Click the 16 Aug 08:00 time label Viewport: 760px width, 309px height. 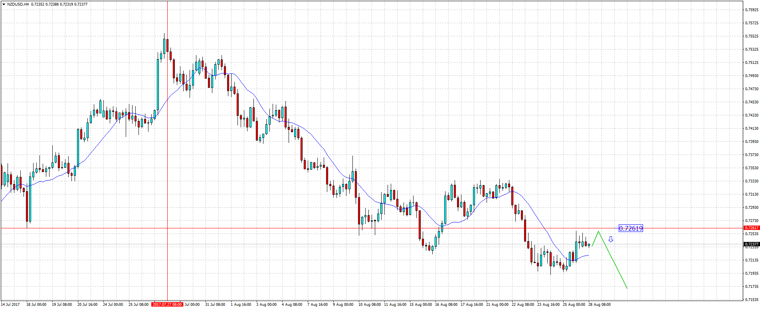446,305
